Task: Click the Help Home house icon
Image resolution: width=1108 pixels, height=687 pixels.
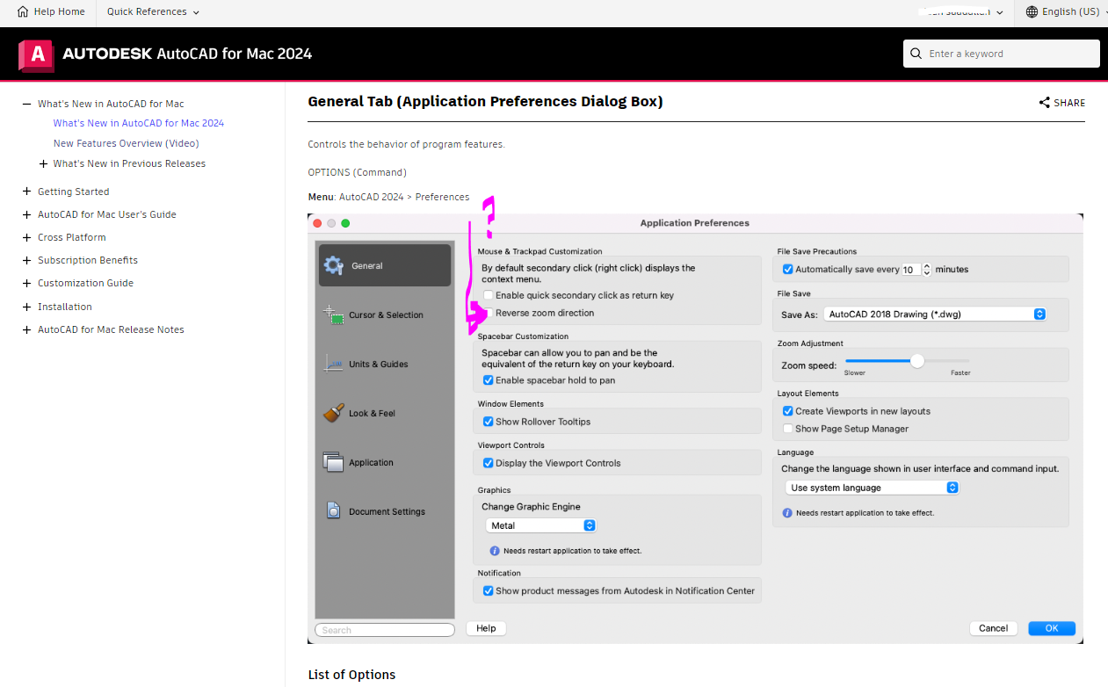Action: (23, 12)
